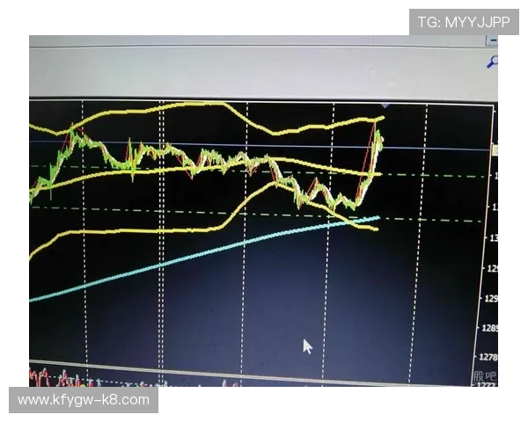Open the www.kfygw-k8.com watermark link
This screenshot has height=422, width=528.
pos(84,401)
